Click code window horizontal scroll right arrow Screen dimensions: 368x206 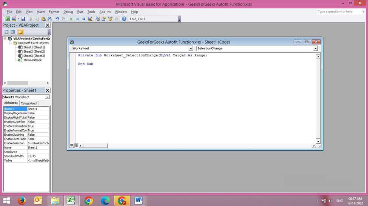click(314, 146)
